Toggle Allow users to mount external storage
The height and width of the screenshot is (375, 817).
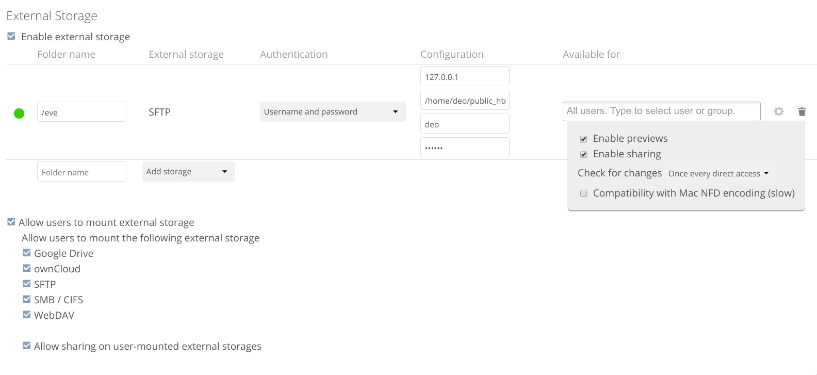(x=11, y=222)
